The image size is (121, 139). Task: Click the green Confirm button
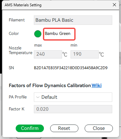click(30, 128)
